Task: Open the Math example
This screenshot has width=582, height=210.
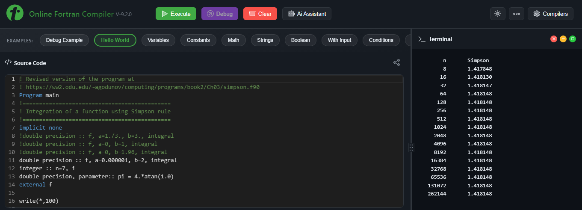Action: (233, 40)
